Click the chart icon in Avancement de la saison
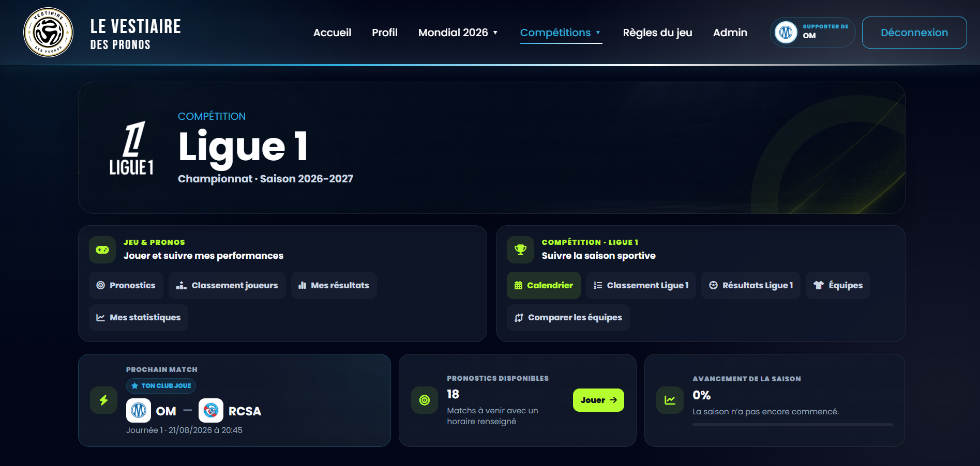Image resolution: width=980 pixels, height=466 pixels. 670,400
